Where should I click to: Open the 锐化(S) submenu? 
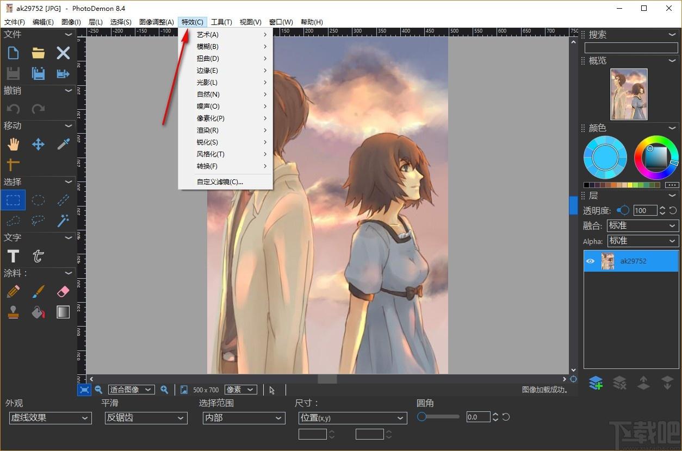pyautogui.click(x=225, y=142)
